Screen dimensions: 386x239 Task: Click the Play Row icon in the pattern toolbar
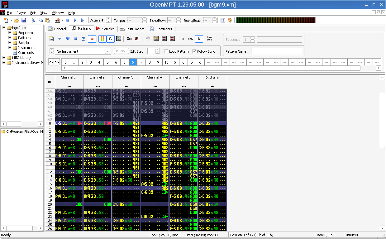(x=83, y=39)
